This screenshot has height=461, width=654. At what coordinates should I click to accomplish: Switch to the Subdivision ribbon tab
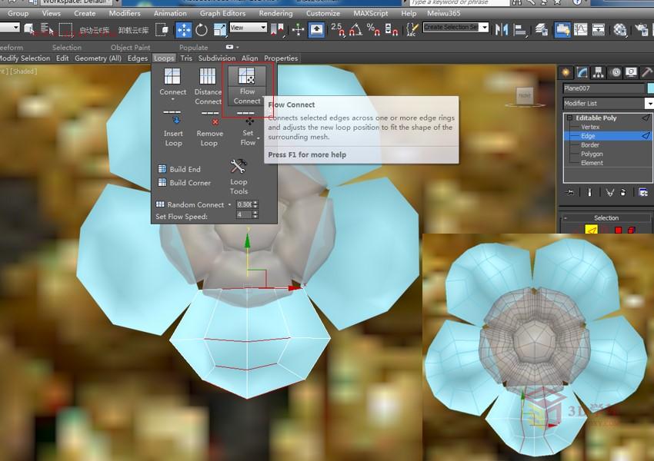coord(216,58)
